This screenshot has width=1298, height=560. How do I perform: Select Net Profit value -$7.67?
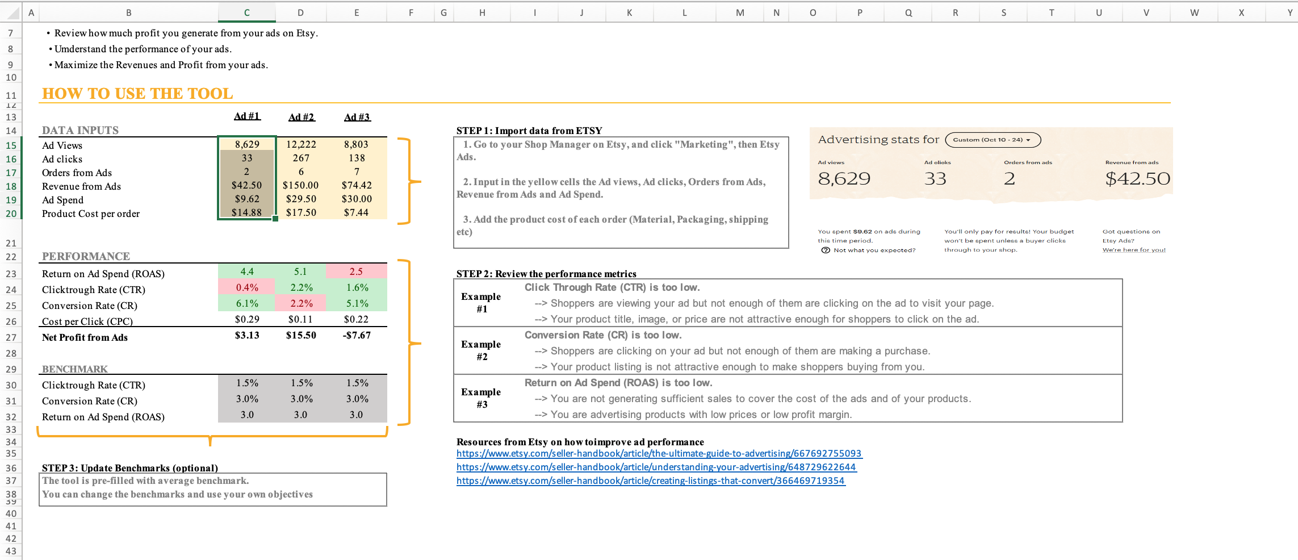click(356, 335)
